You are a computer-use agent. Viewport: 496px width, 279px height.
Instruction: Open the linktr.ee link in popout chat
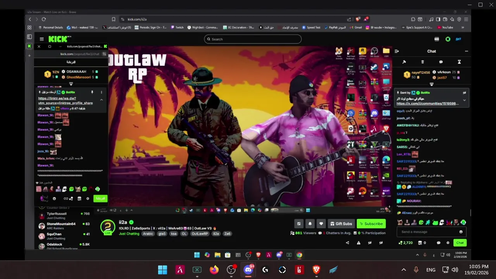point(65,101)
